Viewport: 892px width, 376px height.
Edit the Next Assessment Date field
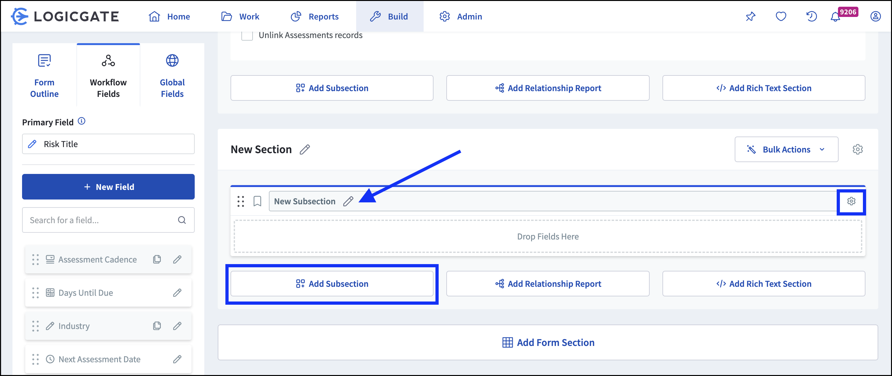(177, 359)
